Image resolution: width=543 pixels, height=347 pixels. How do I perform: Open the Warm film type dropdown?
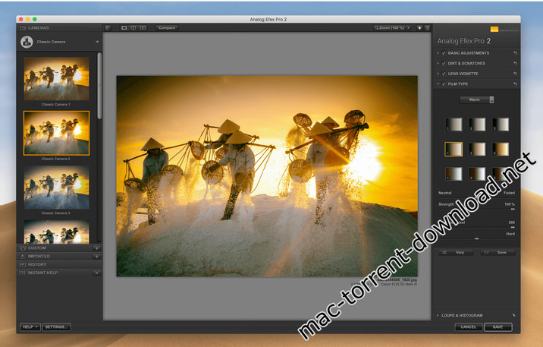477,99
